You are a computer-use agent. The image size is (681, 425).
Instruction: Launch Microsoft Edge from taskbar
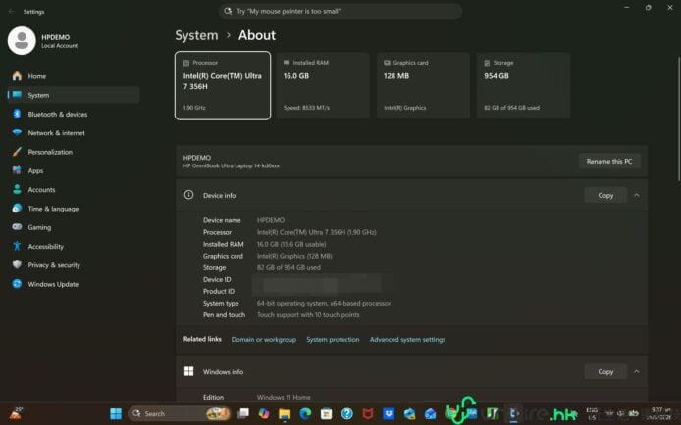305,413
